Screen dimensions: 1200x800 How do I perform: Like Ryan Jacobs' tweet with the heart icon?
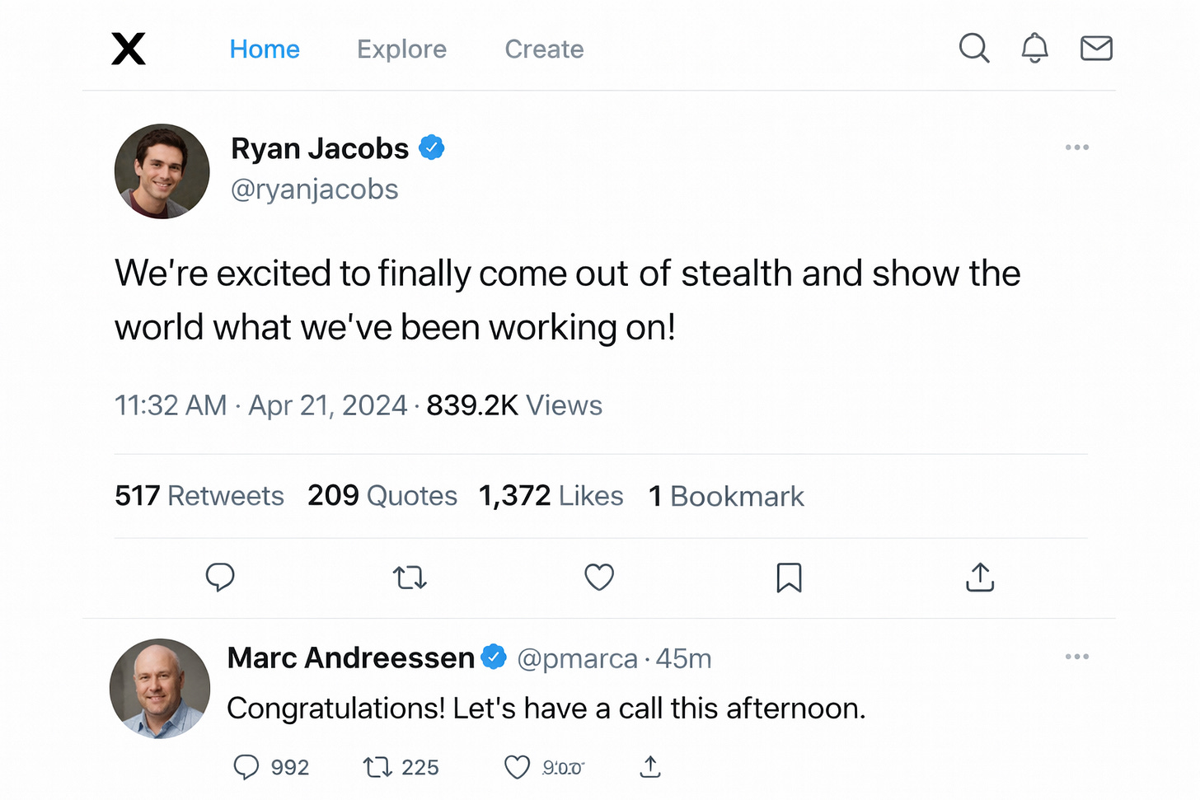click(x=599, y=578)
